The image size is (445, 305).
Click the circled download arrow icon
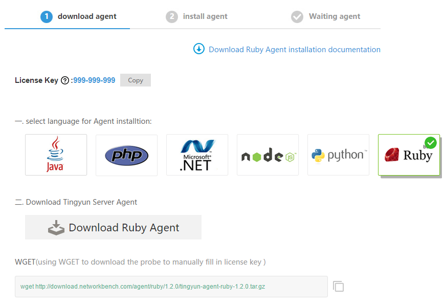click(198, 49)
